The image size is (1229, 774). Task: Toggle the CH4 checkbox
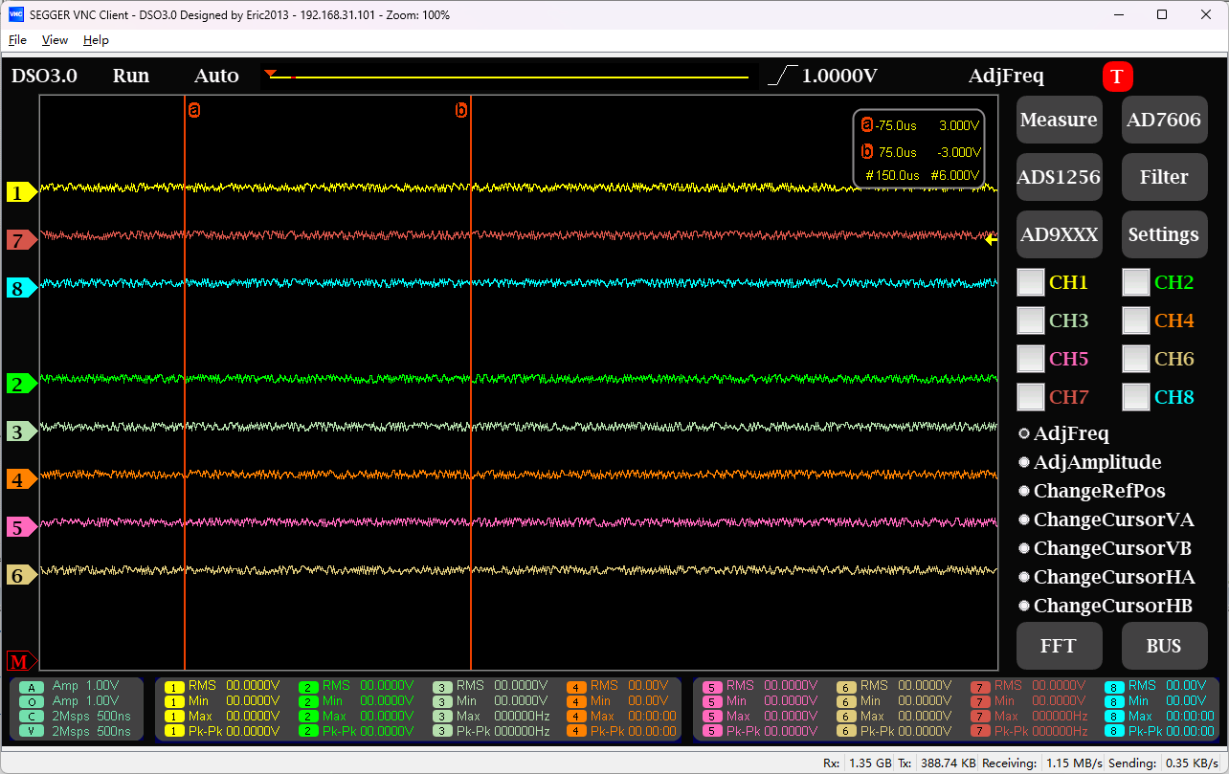click(x=1136, y=321)
